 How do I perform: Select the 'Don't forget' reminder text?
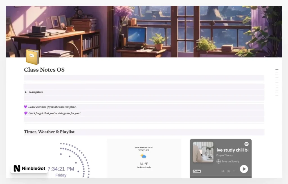coord(54,113)
